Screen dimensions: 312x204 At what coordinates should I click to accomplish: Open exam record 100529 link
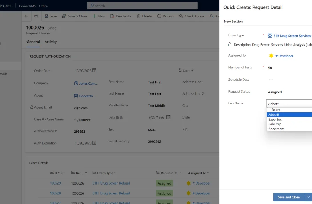[55, 183]
